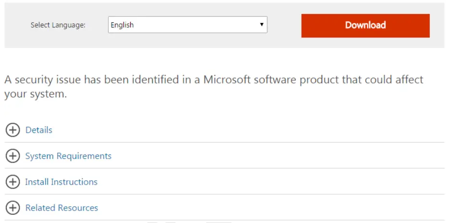Click the security issue notice first line
Viewport: 450px width, 223px height.
[214, 79]
